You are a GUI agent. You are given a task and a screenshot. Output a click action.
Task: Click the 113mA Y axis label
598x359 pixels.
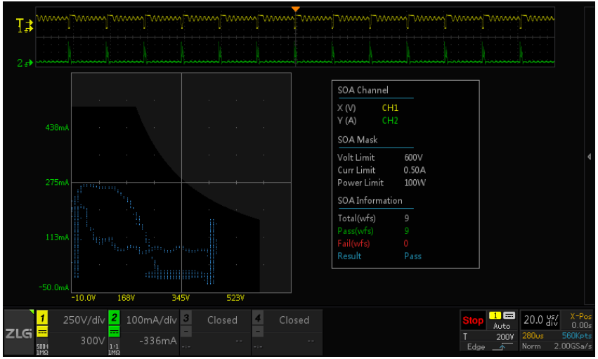57,237
